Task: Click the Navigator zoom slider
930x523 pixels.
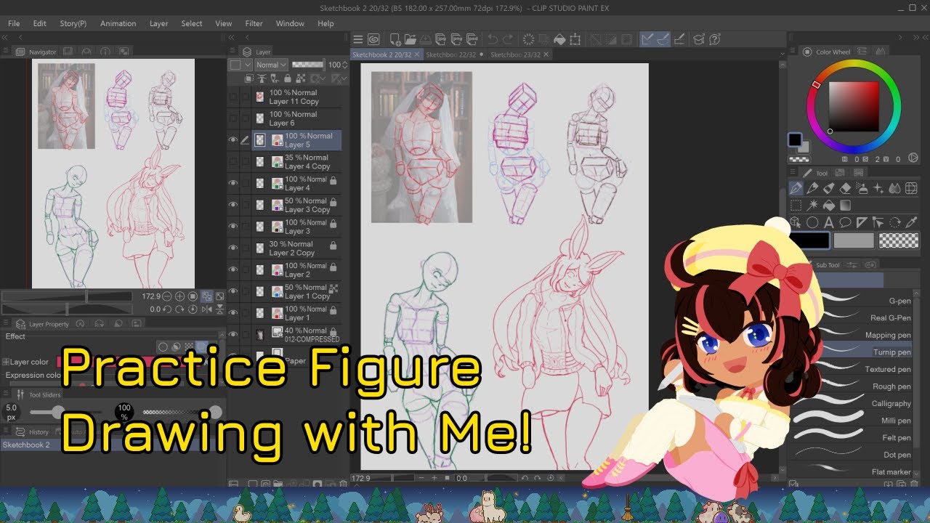Action: pos(67,296)
